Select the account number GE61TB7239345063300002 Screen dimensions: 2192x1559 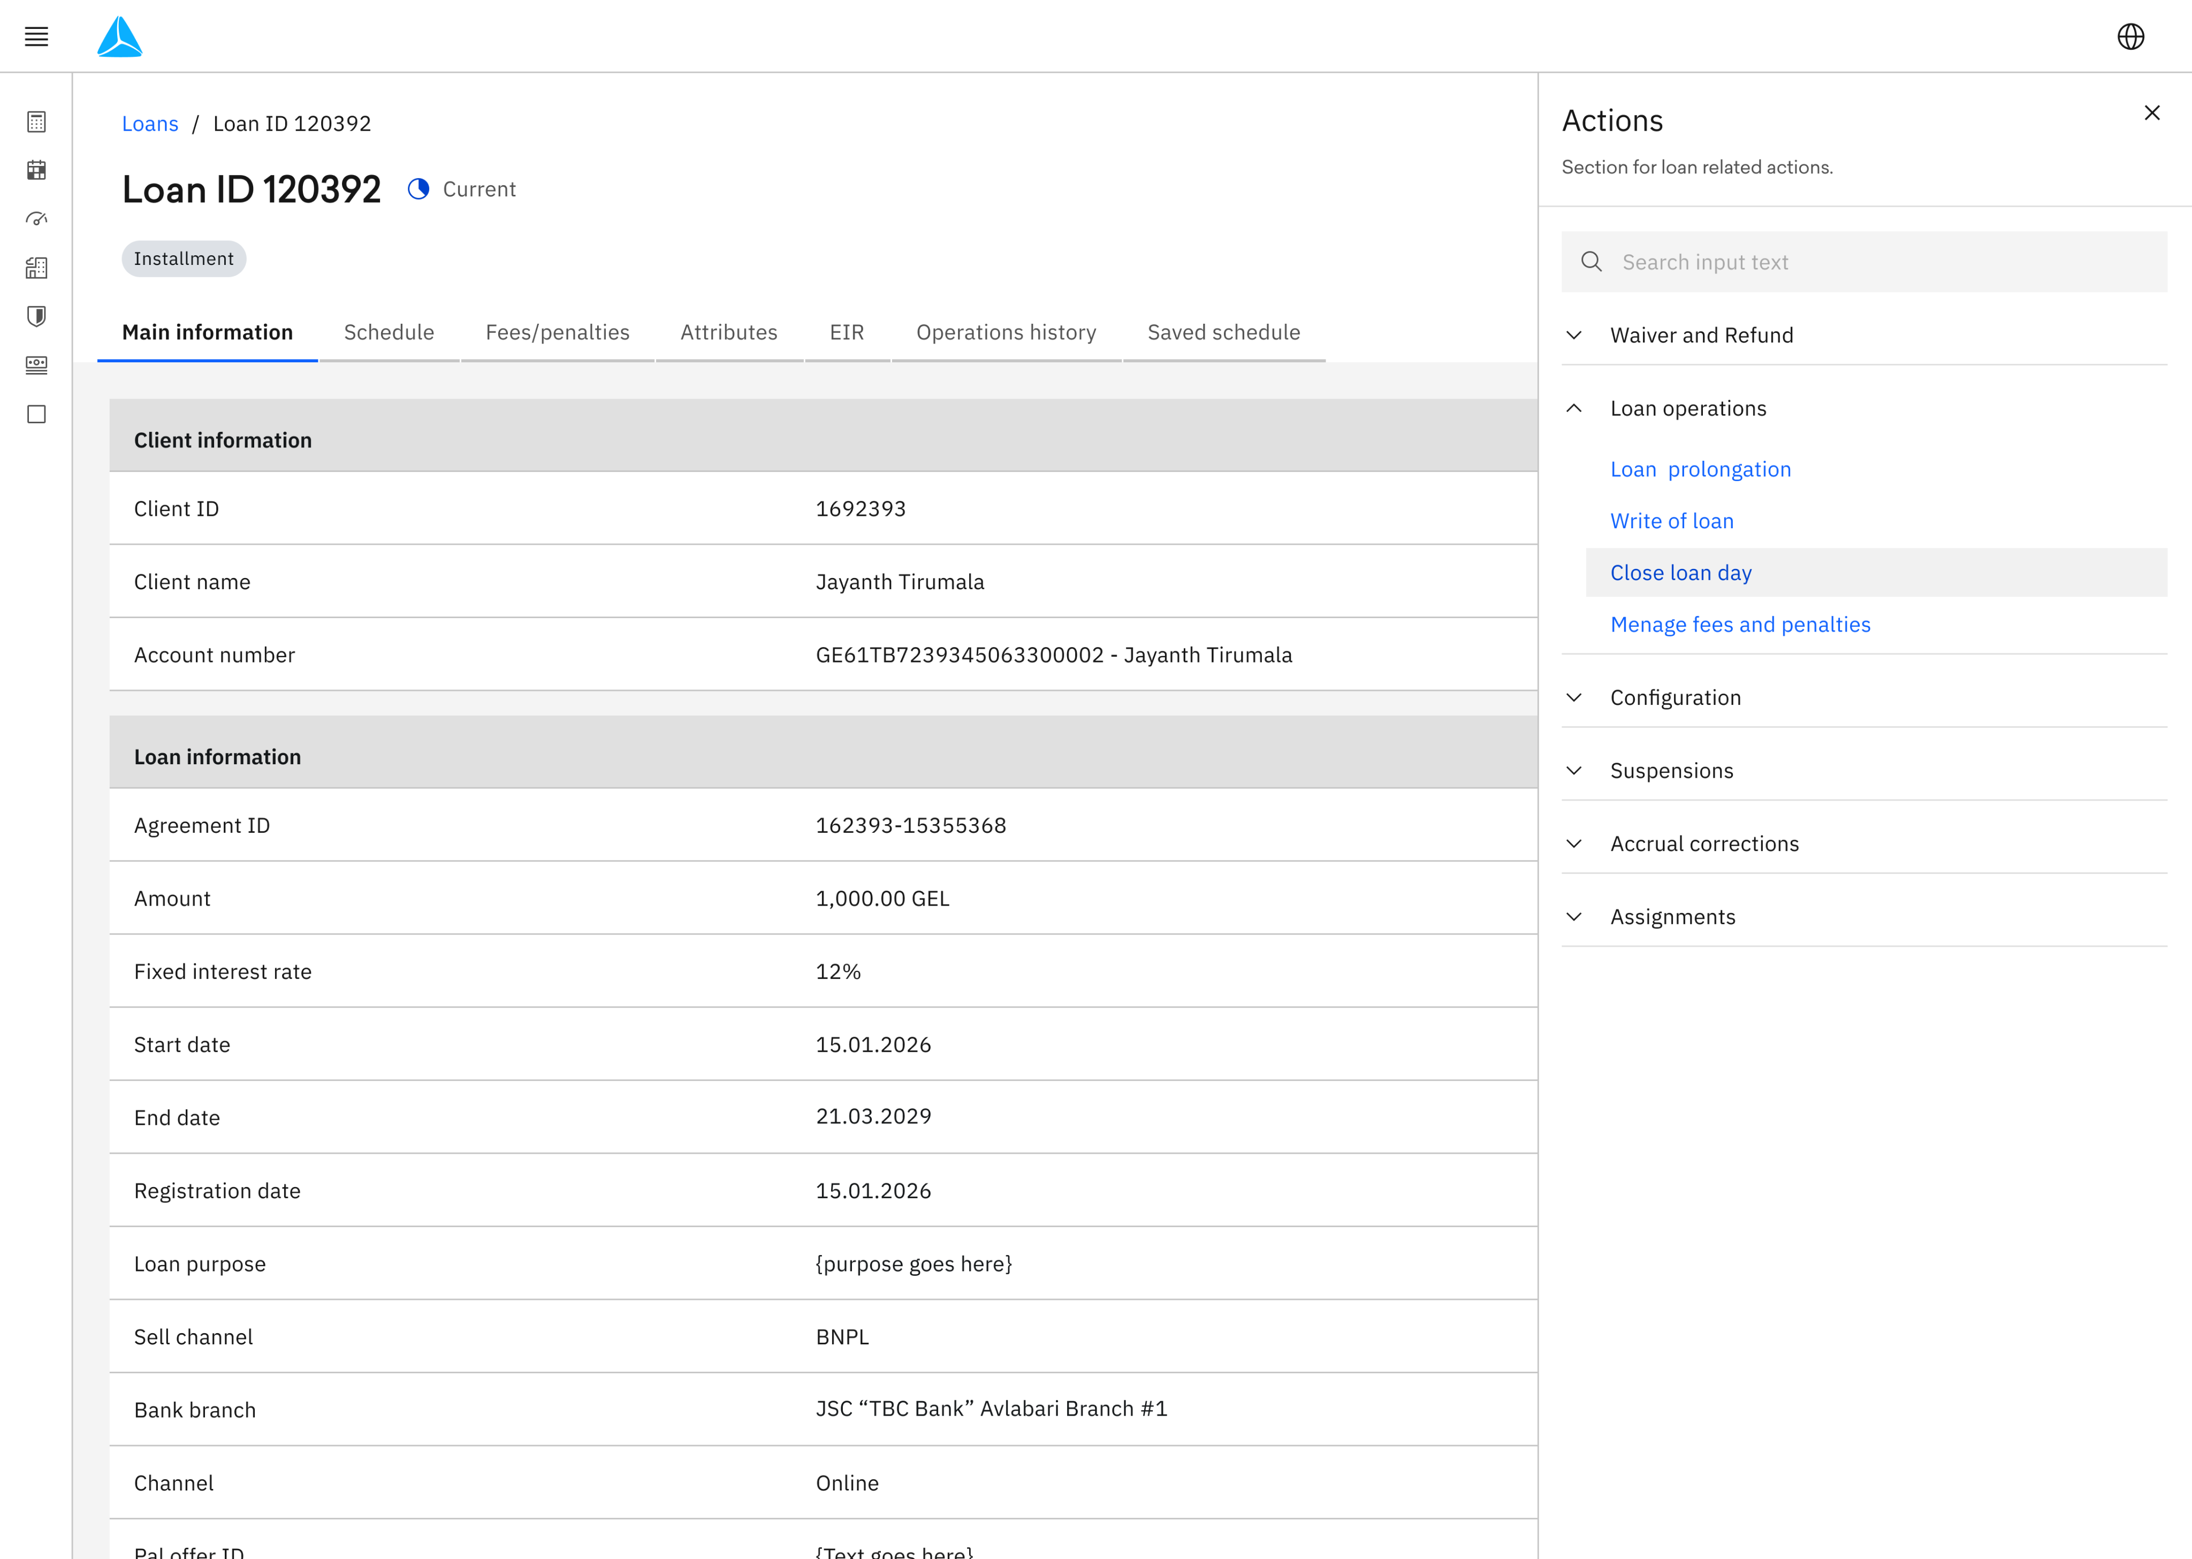960,655
